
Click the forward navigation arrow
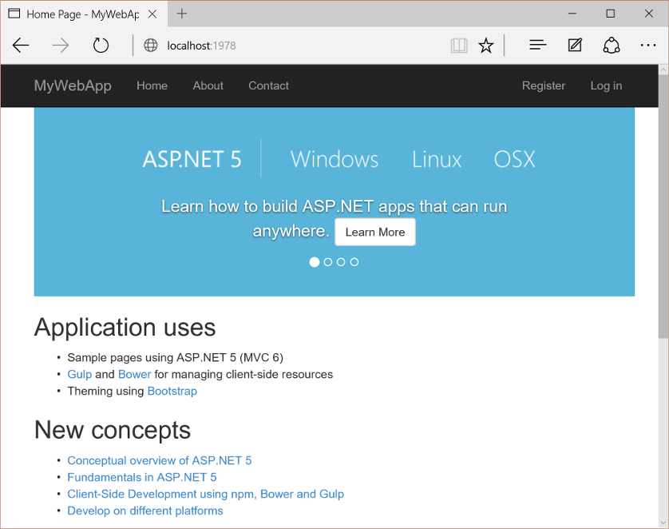(x=60, y=46)
